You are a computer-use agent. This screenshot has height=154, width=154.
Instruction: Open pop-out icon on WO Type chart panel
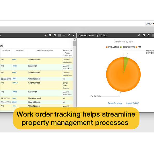click(x=144, y=35)
